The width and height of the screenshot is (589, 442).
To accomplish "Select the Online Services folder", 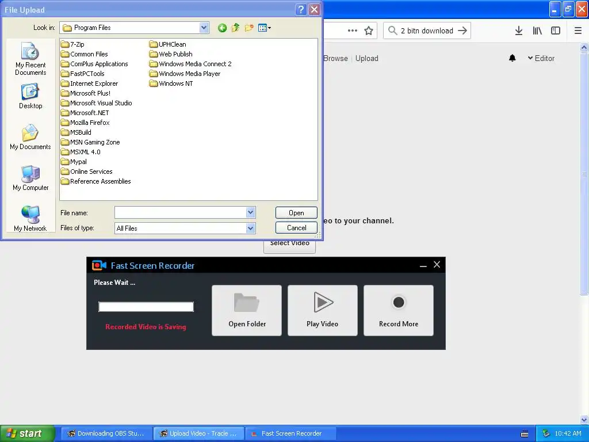I will (87, 172).
